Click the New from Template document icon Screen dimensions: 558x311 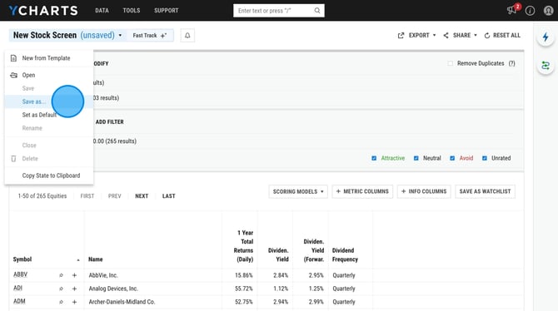pyautogui.click(x=13, y=58)
